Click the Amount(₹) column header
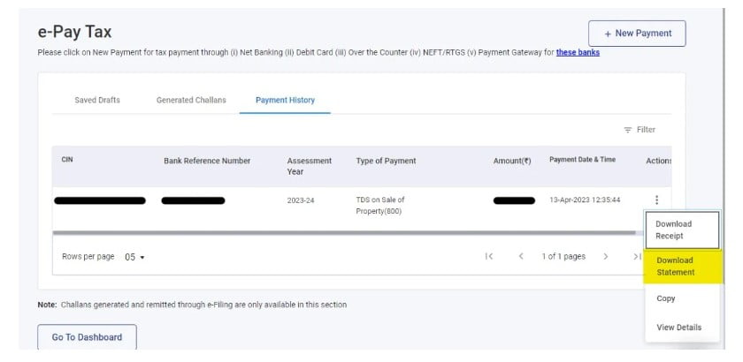 coord(512,161)
